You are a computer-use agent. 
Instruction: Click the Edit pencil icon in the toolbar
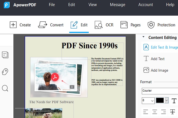click(74, 25)
